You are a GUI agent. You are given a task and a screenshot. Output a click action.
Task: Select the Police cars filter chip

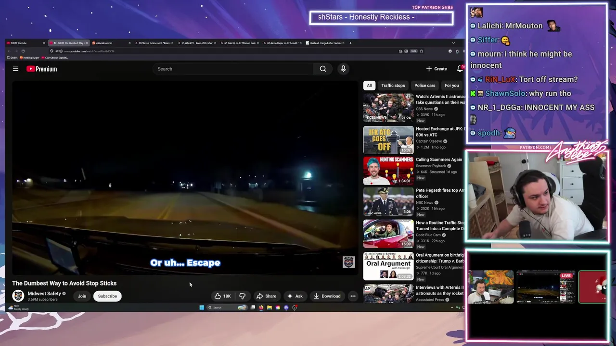coord(424,86)
